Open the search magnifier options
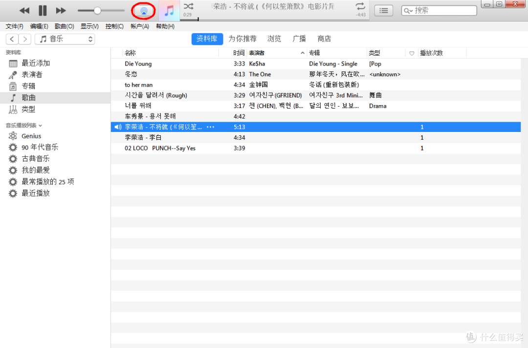The width and height of the screenshot is (528, 348). pos(408,11)
